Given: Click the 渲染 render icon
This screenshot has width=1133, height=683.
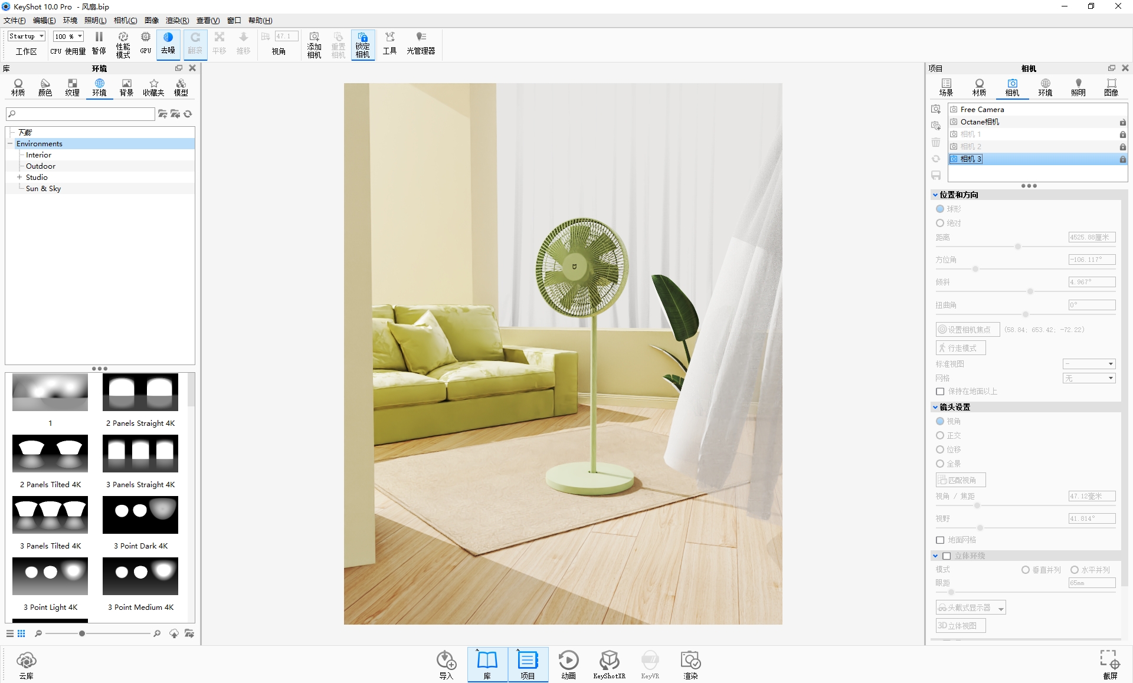Looking at the screenshot, I should tap(690, 665).
